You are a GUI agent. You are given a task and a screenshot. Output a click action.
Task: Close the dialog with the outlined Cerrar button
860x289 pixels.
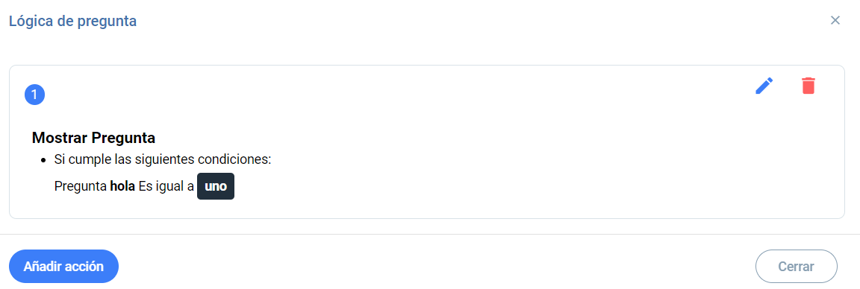click(x=797, y=267)
